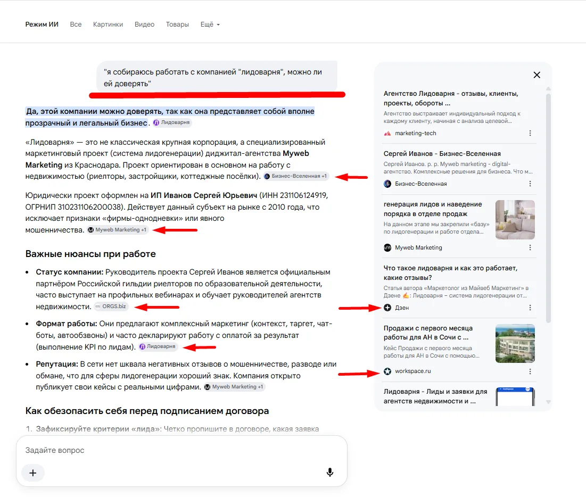Screen dimensions: 586x497
Task: Click heading Как обезопасить себя перед подписанием
Action: (147, 411)
